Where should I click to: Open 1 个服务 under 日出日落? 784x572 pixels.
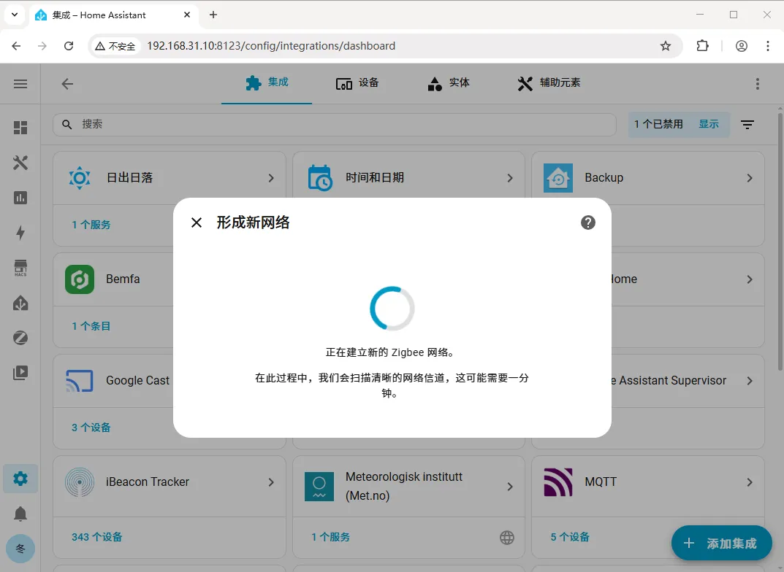click(91, 225)
